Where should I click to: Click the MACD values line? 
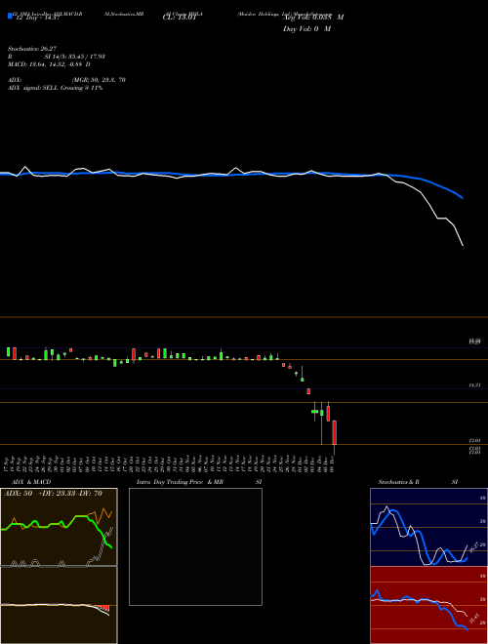(x=50, y=64)
